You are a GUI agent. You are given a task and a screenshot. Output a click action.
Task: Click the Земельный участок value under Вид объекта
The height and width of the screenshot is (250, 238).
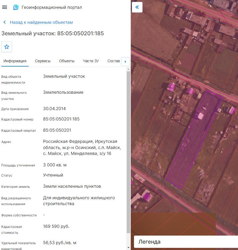(64, 76)
